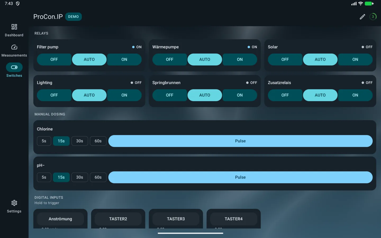Screen dimensions: 381x238
Task: Select the Switches toggle icon in sidebar
Action: pos(14,67)
